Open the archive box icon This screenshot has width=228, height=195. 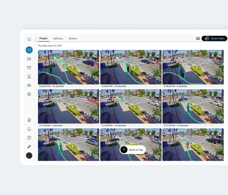pyautogui.click(x=29, y=67)
